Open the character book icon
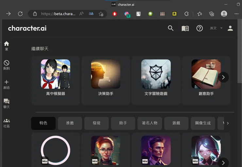242x167 pixels. [x=185, y=28]
